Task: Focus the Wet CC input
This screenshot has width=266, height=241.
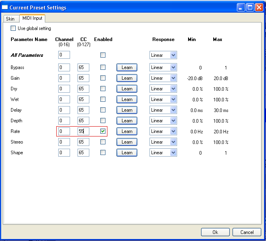Action: pyautogui.click(x=83, y=99)
